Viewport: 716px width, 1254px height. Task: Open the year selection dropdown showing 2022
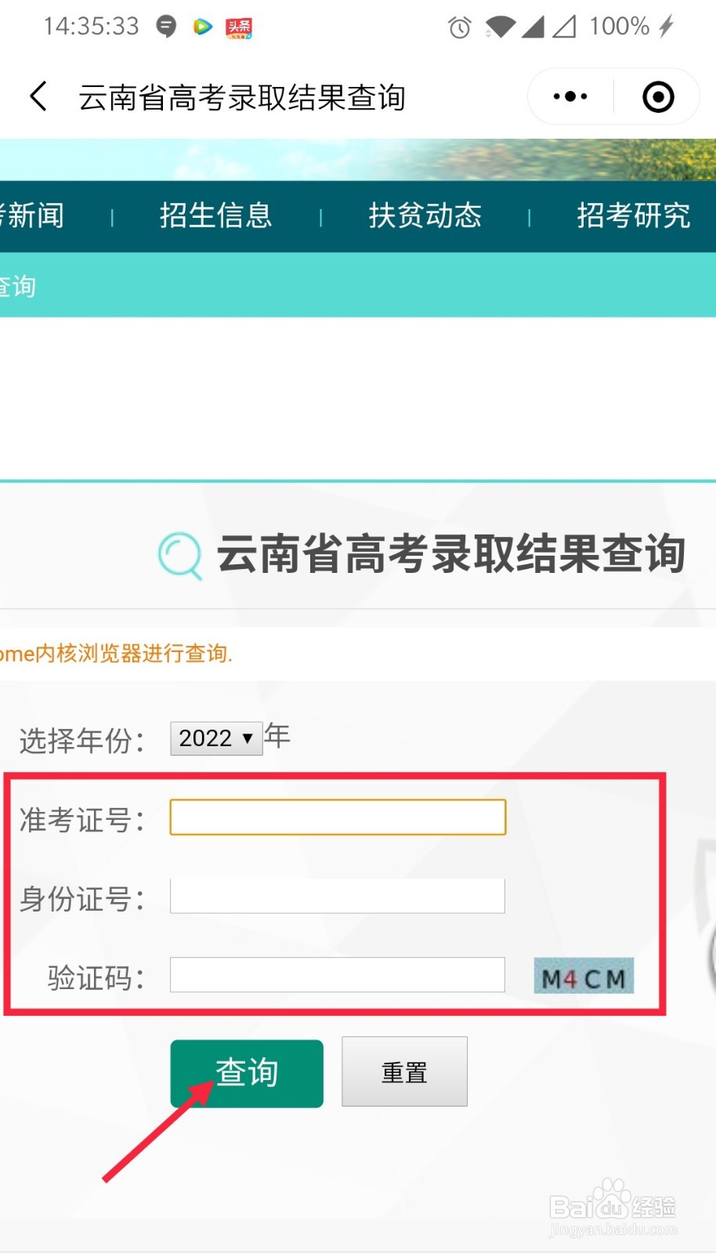point(216,738)
